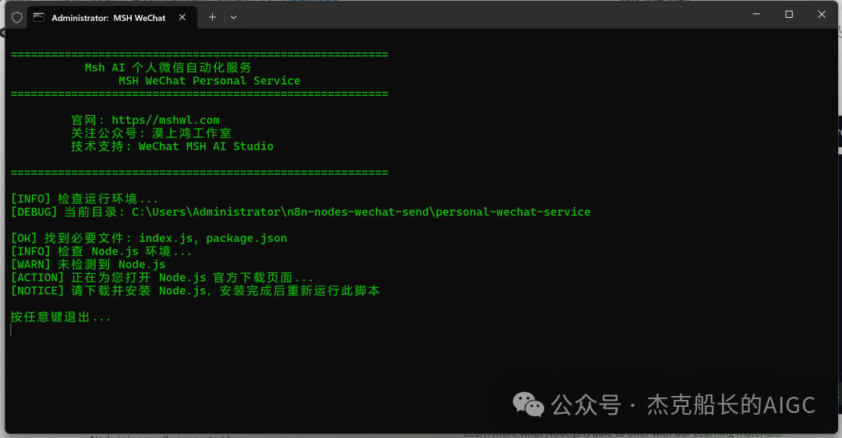
Task: Click the [DEBUG] current directory path line
Action: click(301, 212)
